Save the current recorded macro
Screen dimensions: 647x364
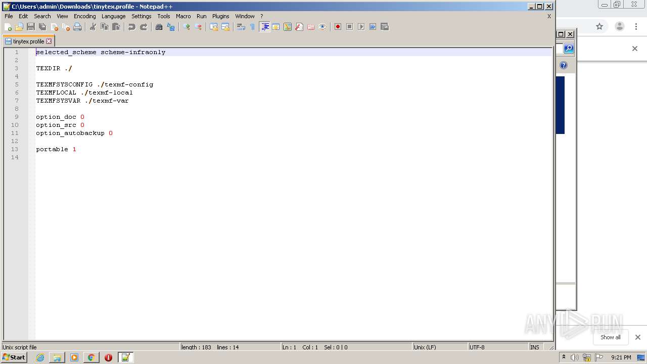(385, 27)
